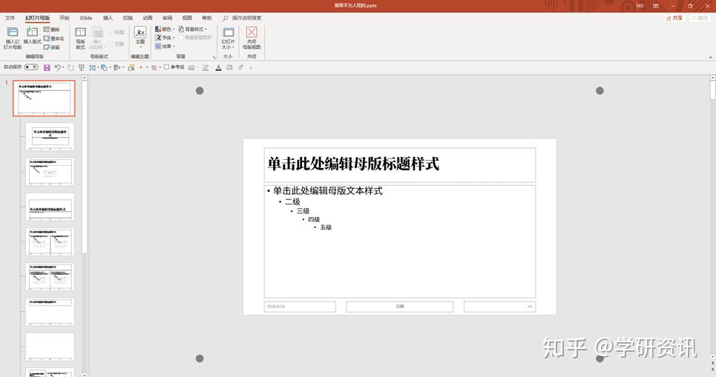Undo the last action

coord(57,67)
